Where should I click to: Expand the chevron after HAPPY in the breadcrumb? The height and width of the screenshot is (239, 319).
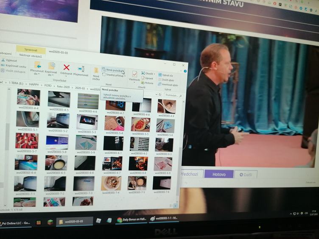(x=42, y=85)
